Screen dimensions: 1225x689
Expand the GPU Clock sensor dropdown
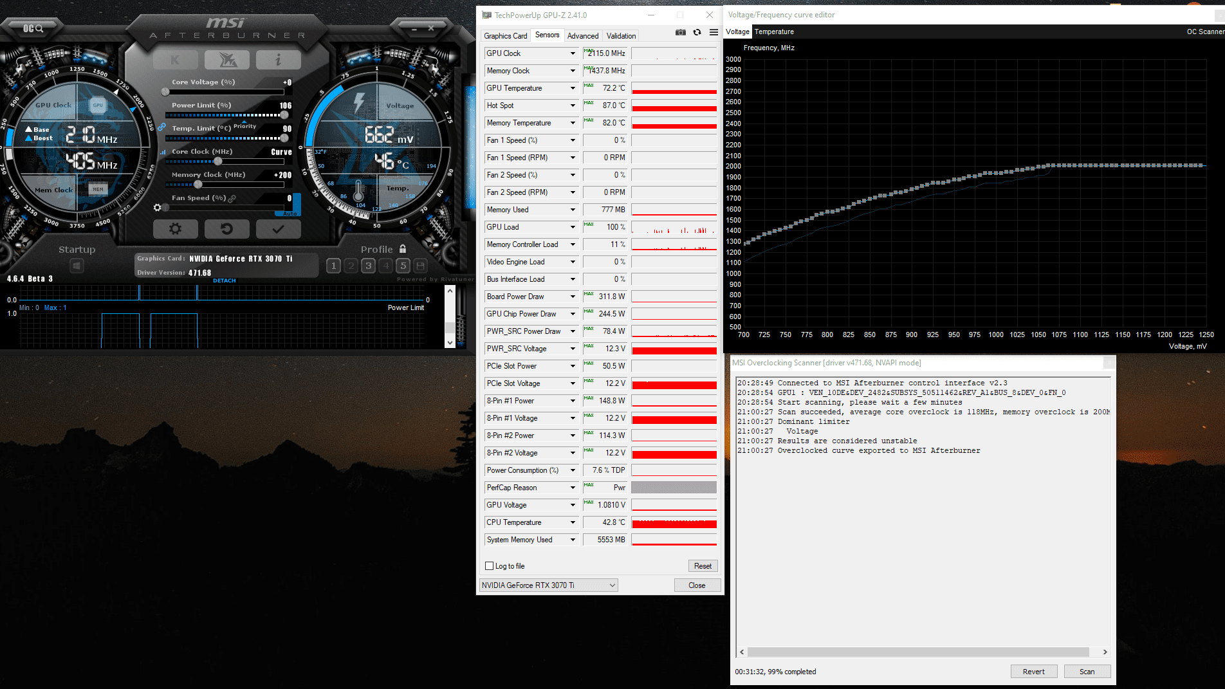[x=573, y=53]
